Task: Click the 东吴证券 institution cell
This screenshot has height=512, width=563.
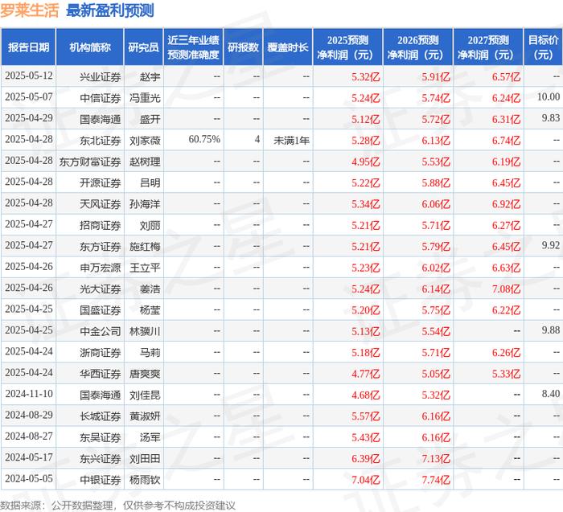Action: pyautogui.click(x=101, y=437)
